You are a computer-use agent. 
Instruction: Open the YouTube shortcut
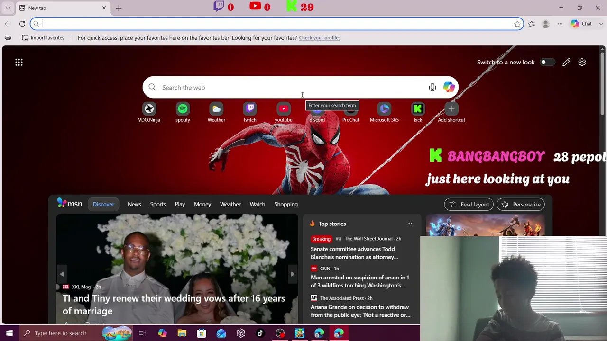pos(284,113)
